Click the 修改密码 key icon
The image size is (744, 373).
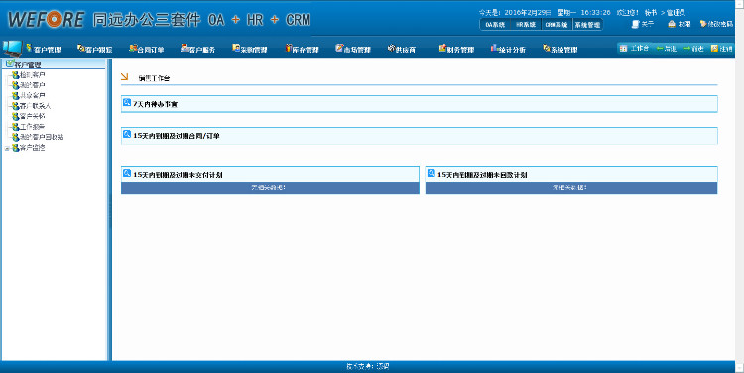tap(703, 24)
